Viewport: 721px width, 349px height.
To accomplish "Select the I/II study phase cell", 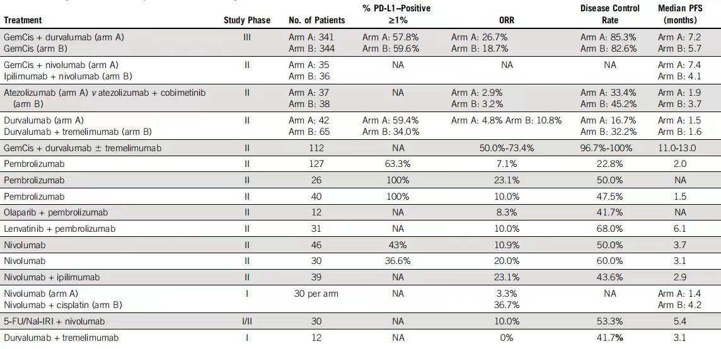I will tap(246, 321).
